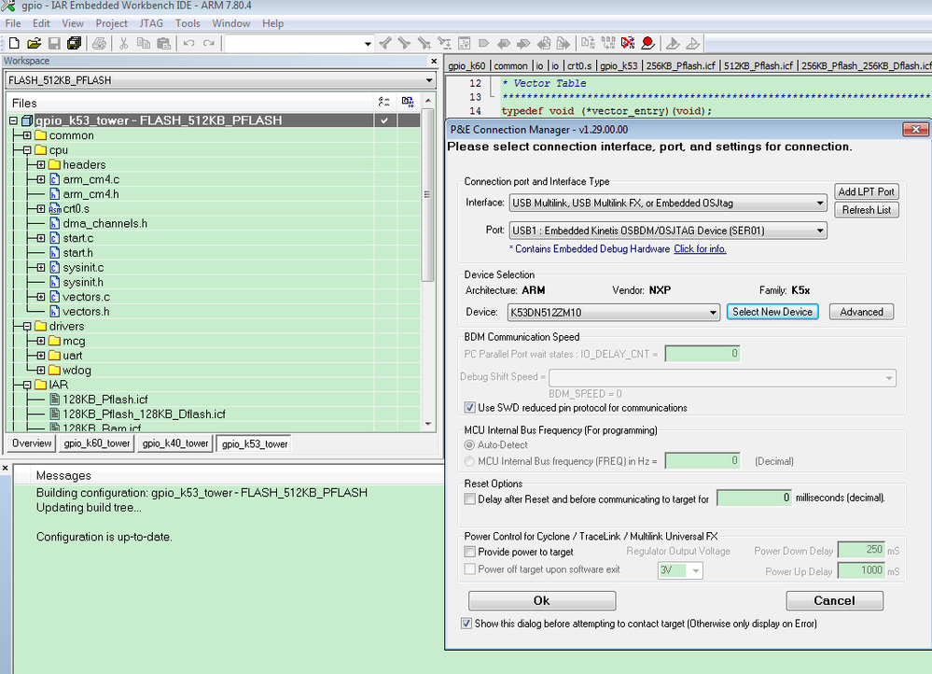Click the Navigate Back arrow icon
932x674 pixels.
(543, 44)
